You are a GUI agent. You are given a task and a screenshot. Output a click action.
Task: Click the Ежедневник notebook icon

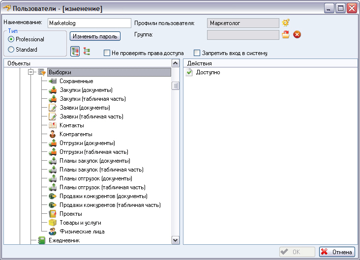[x=42, y=240]
